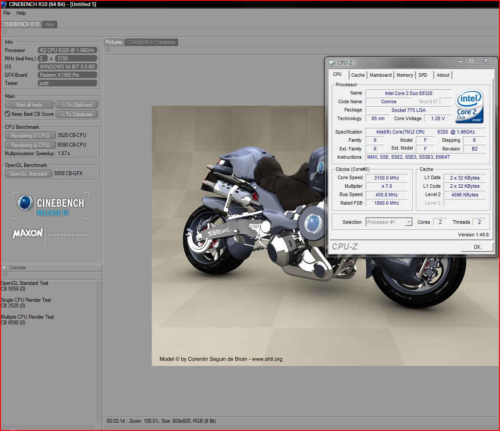The height and width of the screenshot is (431, 500).
Task: Click the CPU count field before MHz
Action: pyautogui.click(x=42, y=59)
